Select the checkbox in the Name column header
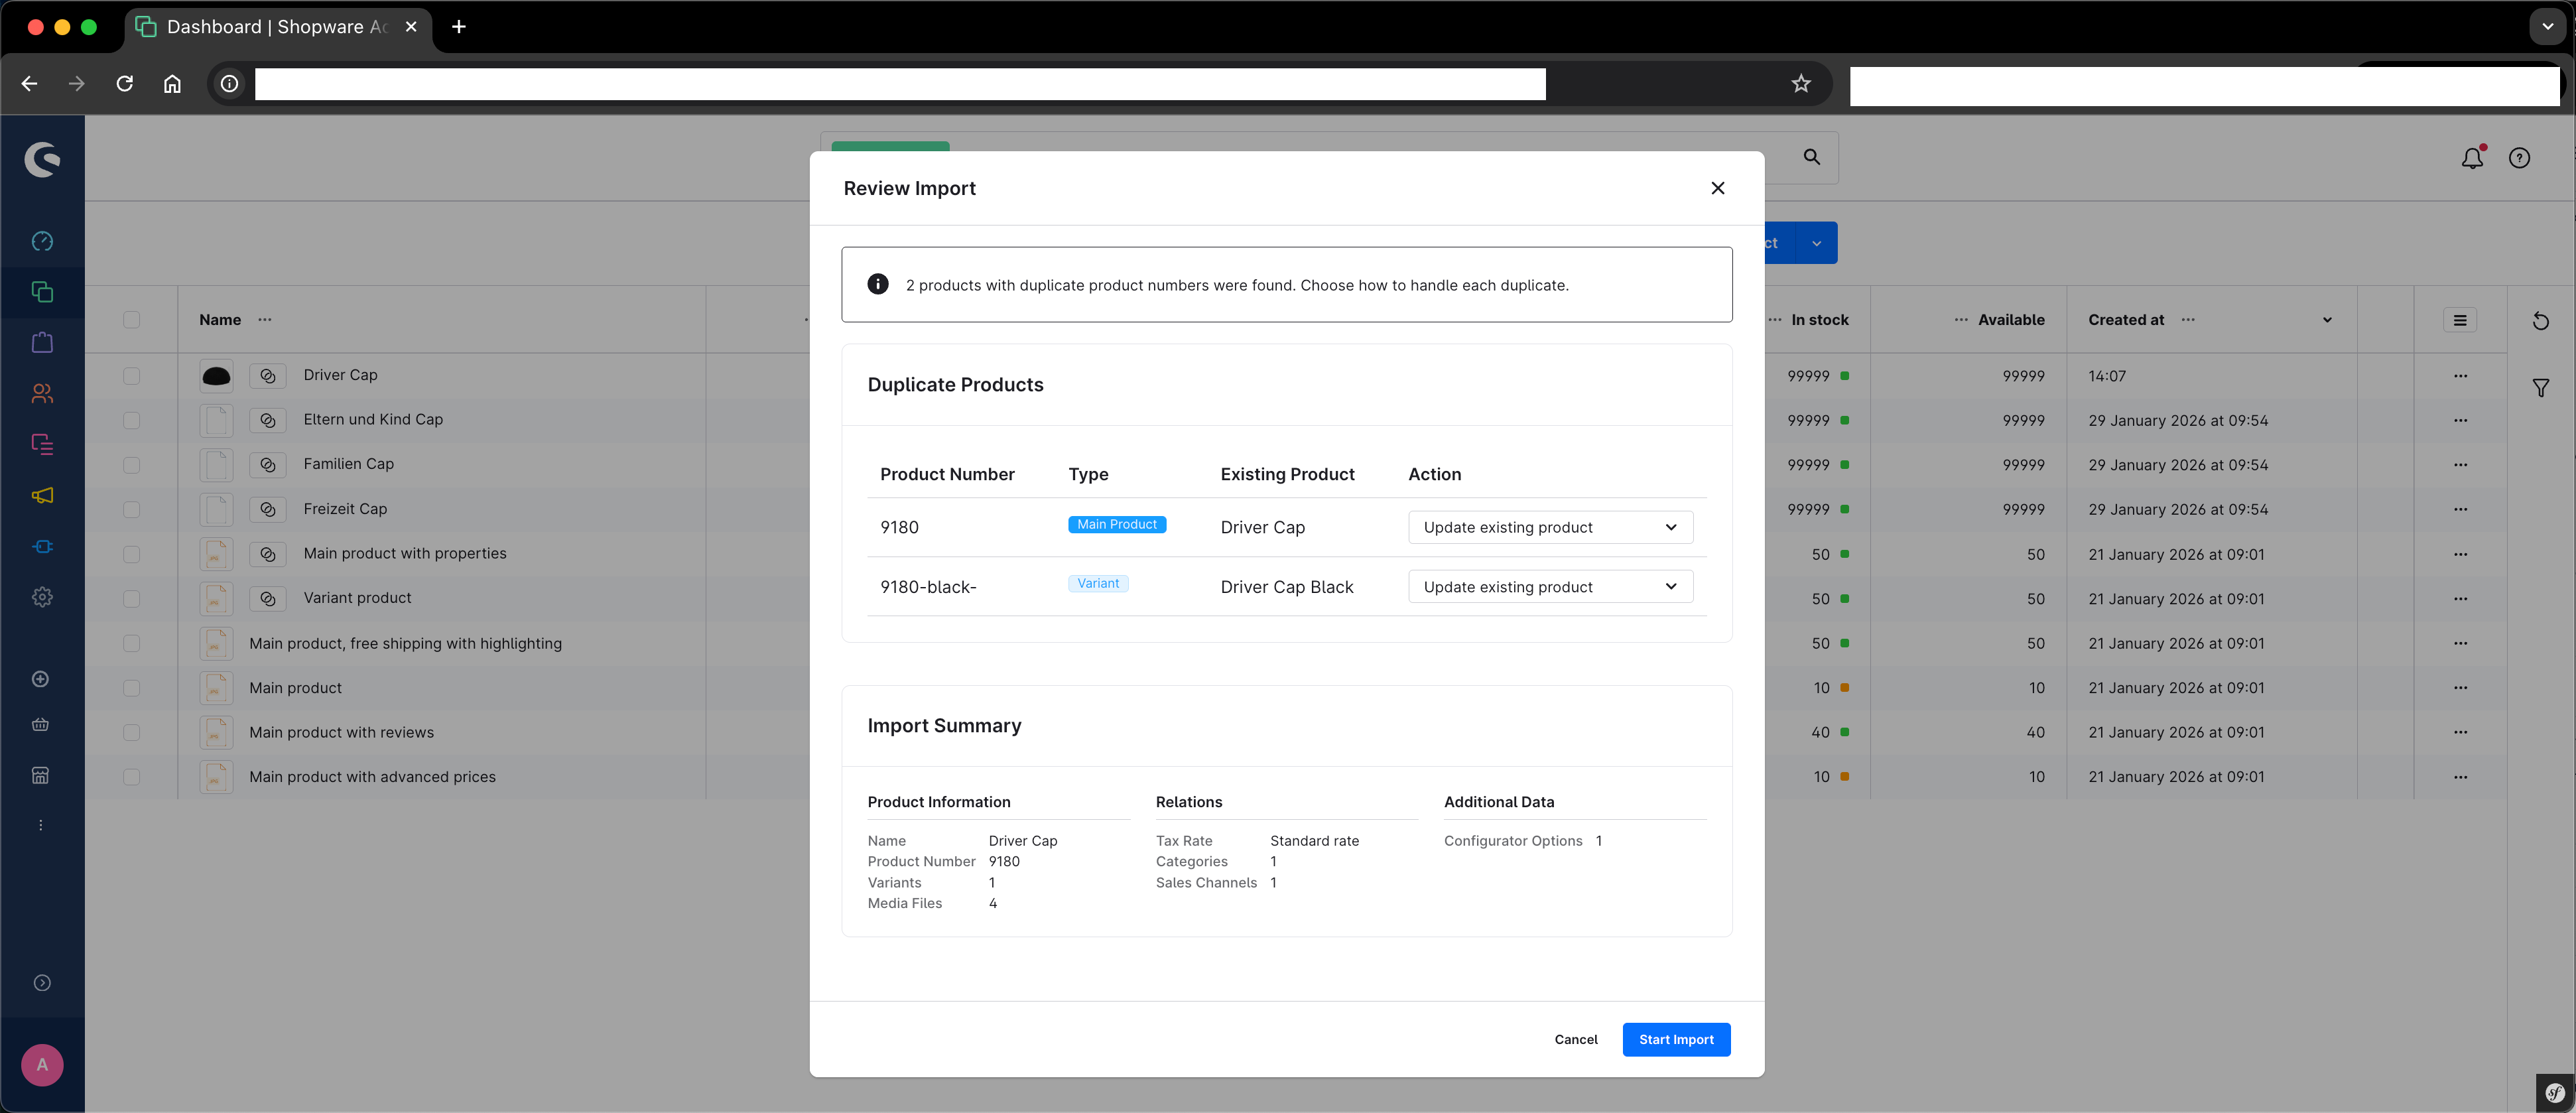The height and width of the screenshot is (1113, 2576). click(x=132, y=320)
